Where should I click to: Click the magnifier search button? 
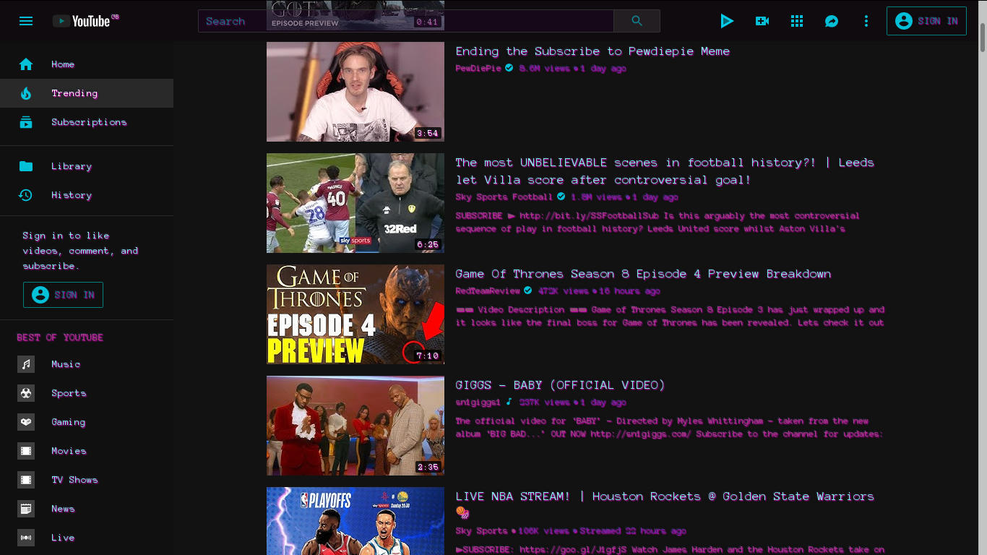pos(637,21)
